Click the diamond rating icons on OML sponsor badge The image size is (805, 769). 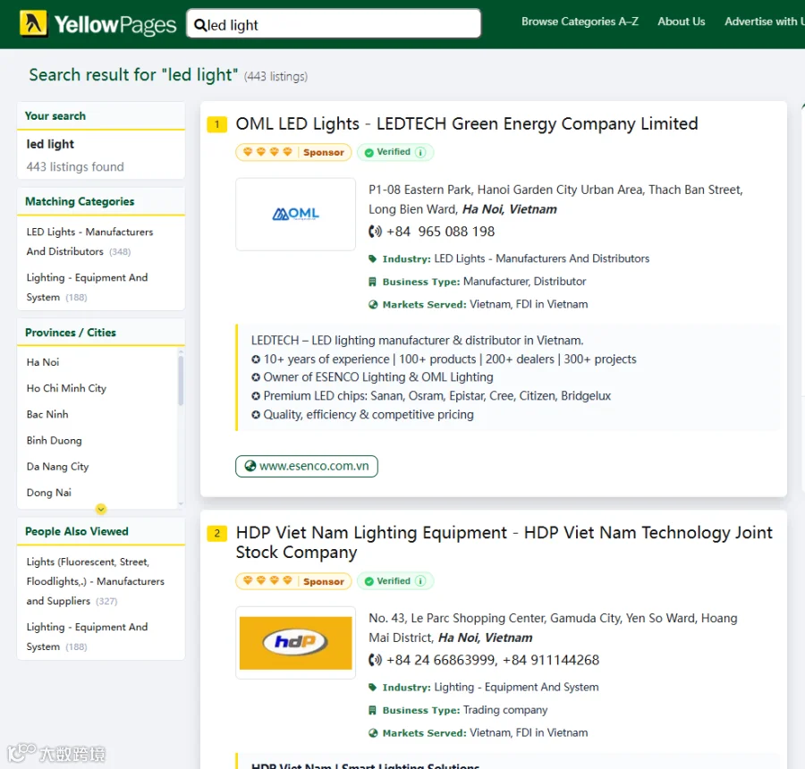coord(267,152)
